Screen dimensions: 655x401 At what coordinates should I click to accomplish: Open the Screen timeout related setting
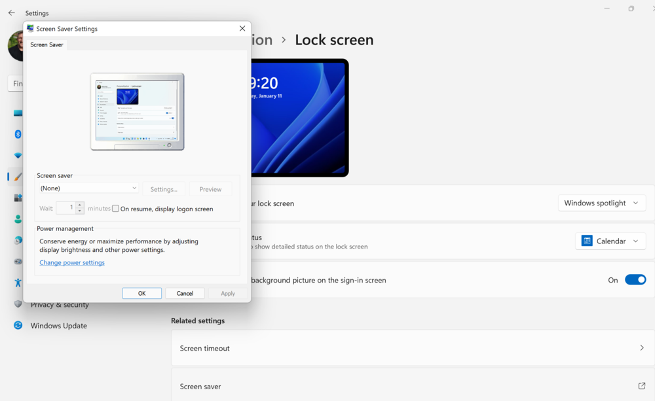pos(412,348)
